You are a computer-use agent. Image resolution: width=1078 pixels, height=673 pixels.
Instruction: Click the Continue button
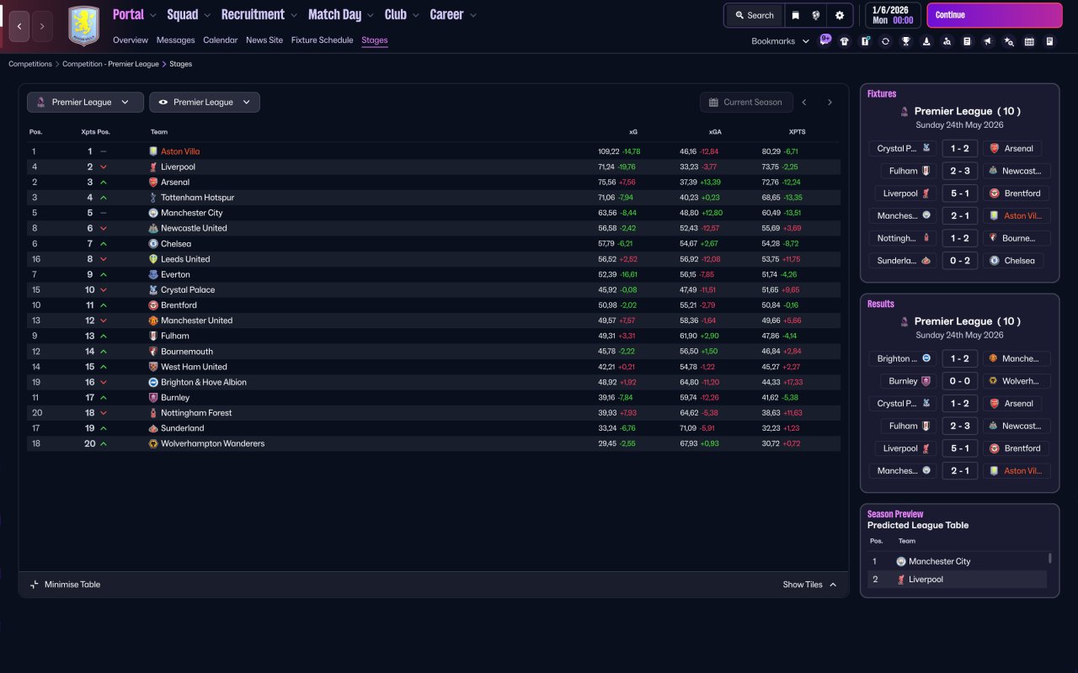click(995, 15)
